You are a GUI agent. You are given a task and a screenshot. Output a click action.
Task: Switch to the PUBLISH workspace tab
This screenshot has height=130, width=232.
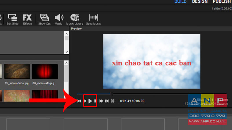(x=222, y=2)
